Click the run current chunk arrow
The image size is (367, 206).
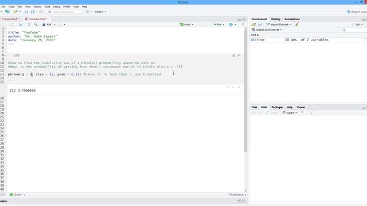click(239, 56)
